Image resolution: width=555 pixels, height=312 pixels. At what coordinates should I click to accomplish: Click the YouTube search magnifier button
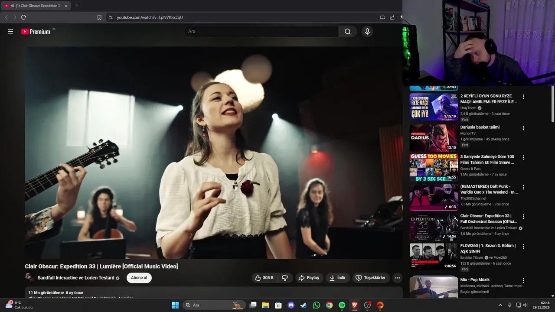point(348,32)
